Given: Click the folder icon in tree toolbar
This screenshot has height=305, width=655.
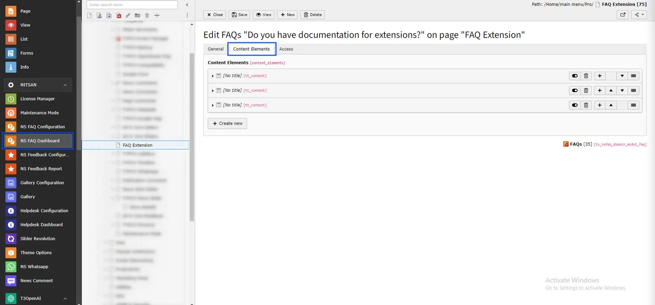Looking at the screenshot, I should 138,16.
